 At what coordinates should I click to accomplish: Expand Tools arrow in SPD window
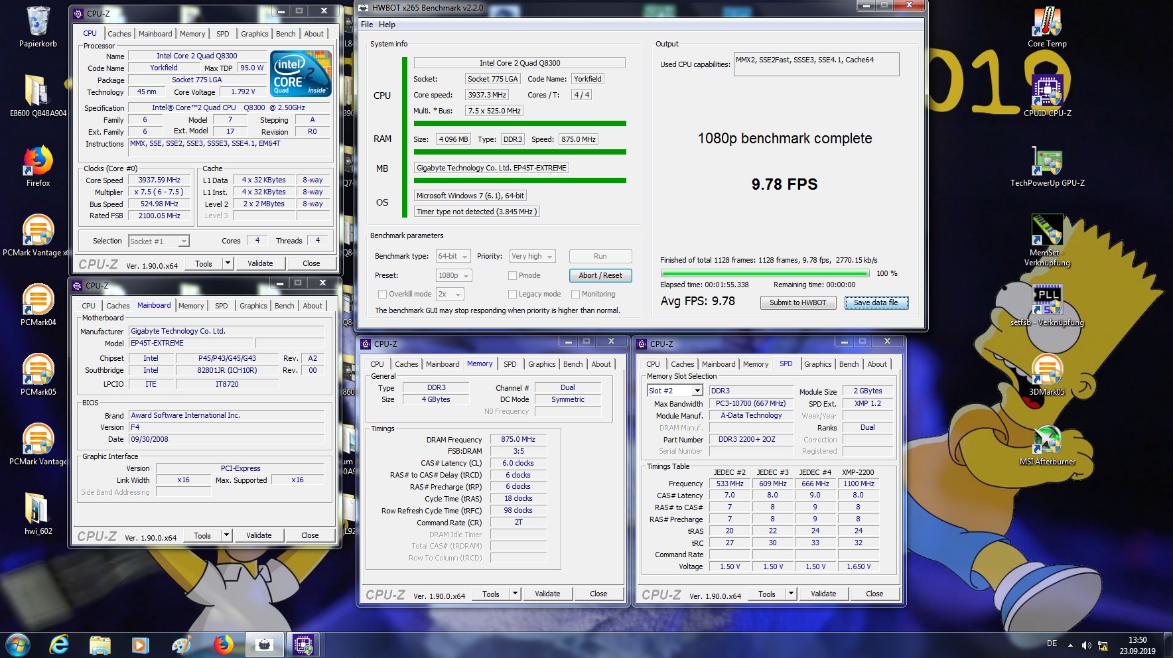pos(791,594)
